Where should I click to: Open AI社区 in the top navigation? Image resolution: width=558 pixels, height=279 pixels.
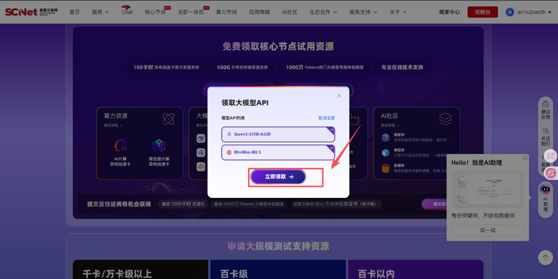coord(289,12)
